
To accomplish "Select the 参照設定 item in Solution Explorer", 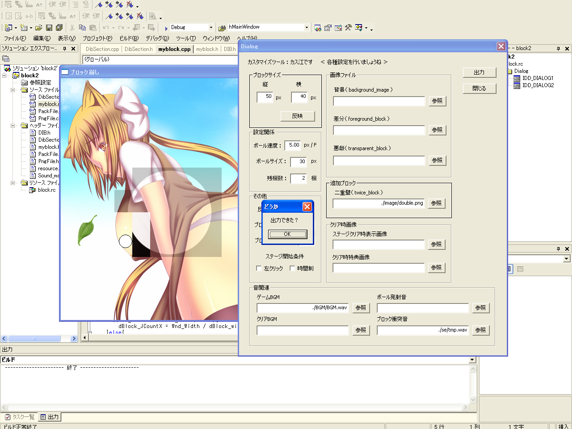I will (40, 83).
